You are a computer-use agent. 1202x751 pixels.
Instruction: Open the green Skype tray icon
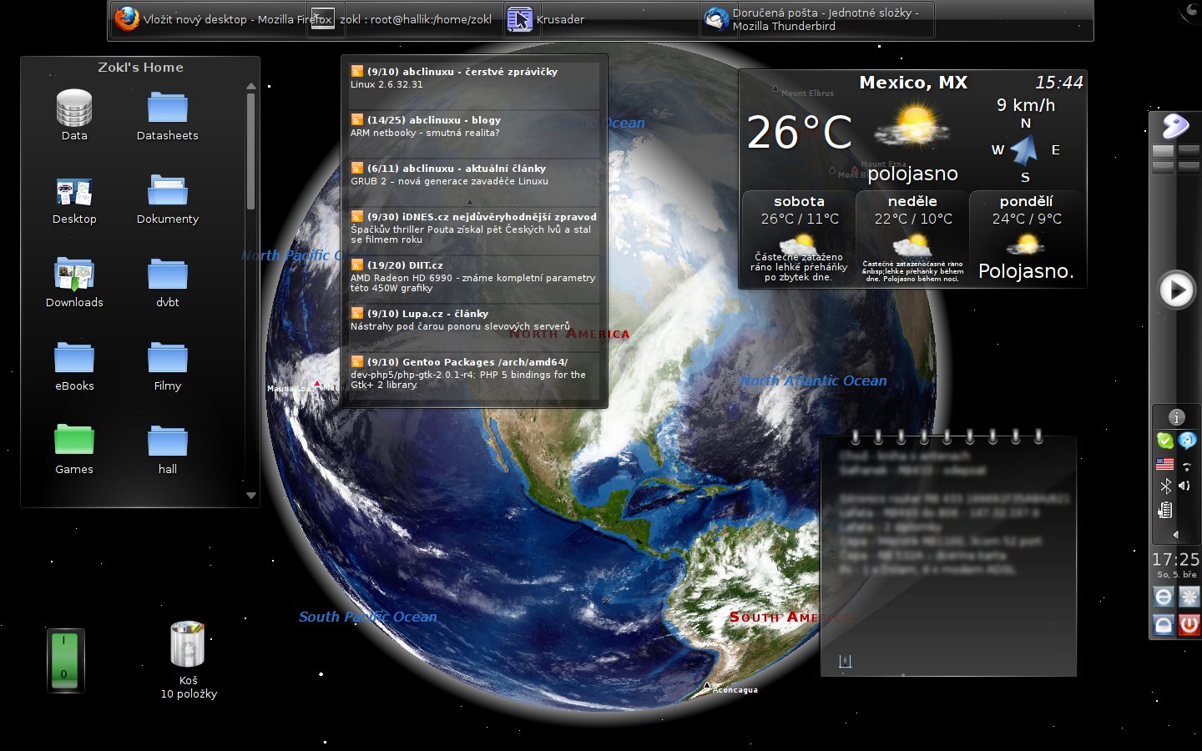(1164, 440)
